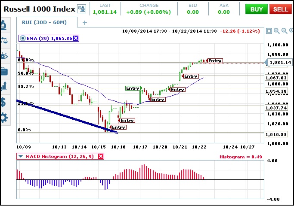Screen dimensions: 294x212
Task: Click the fullscreen square icon above price axis
Action: tap(269, 31)
